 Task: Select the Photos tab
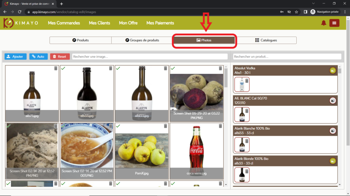tap(204, 40)
